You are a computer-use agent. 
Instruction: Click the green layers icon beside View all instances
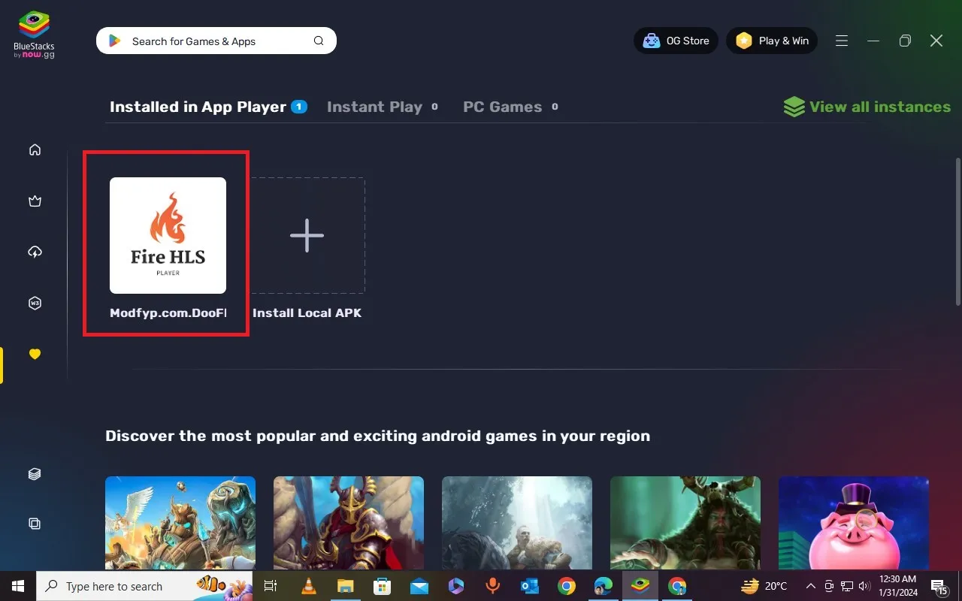coord(794,107)
